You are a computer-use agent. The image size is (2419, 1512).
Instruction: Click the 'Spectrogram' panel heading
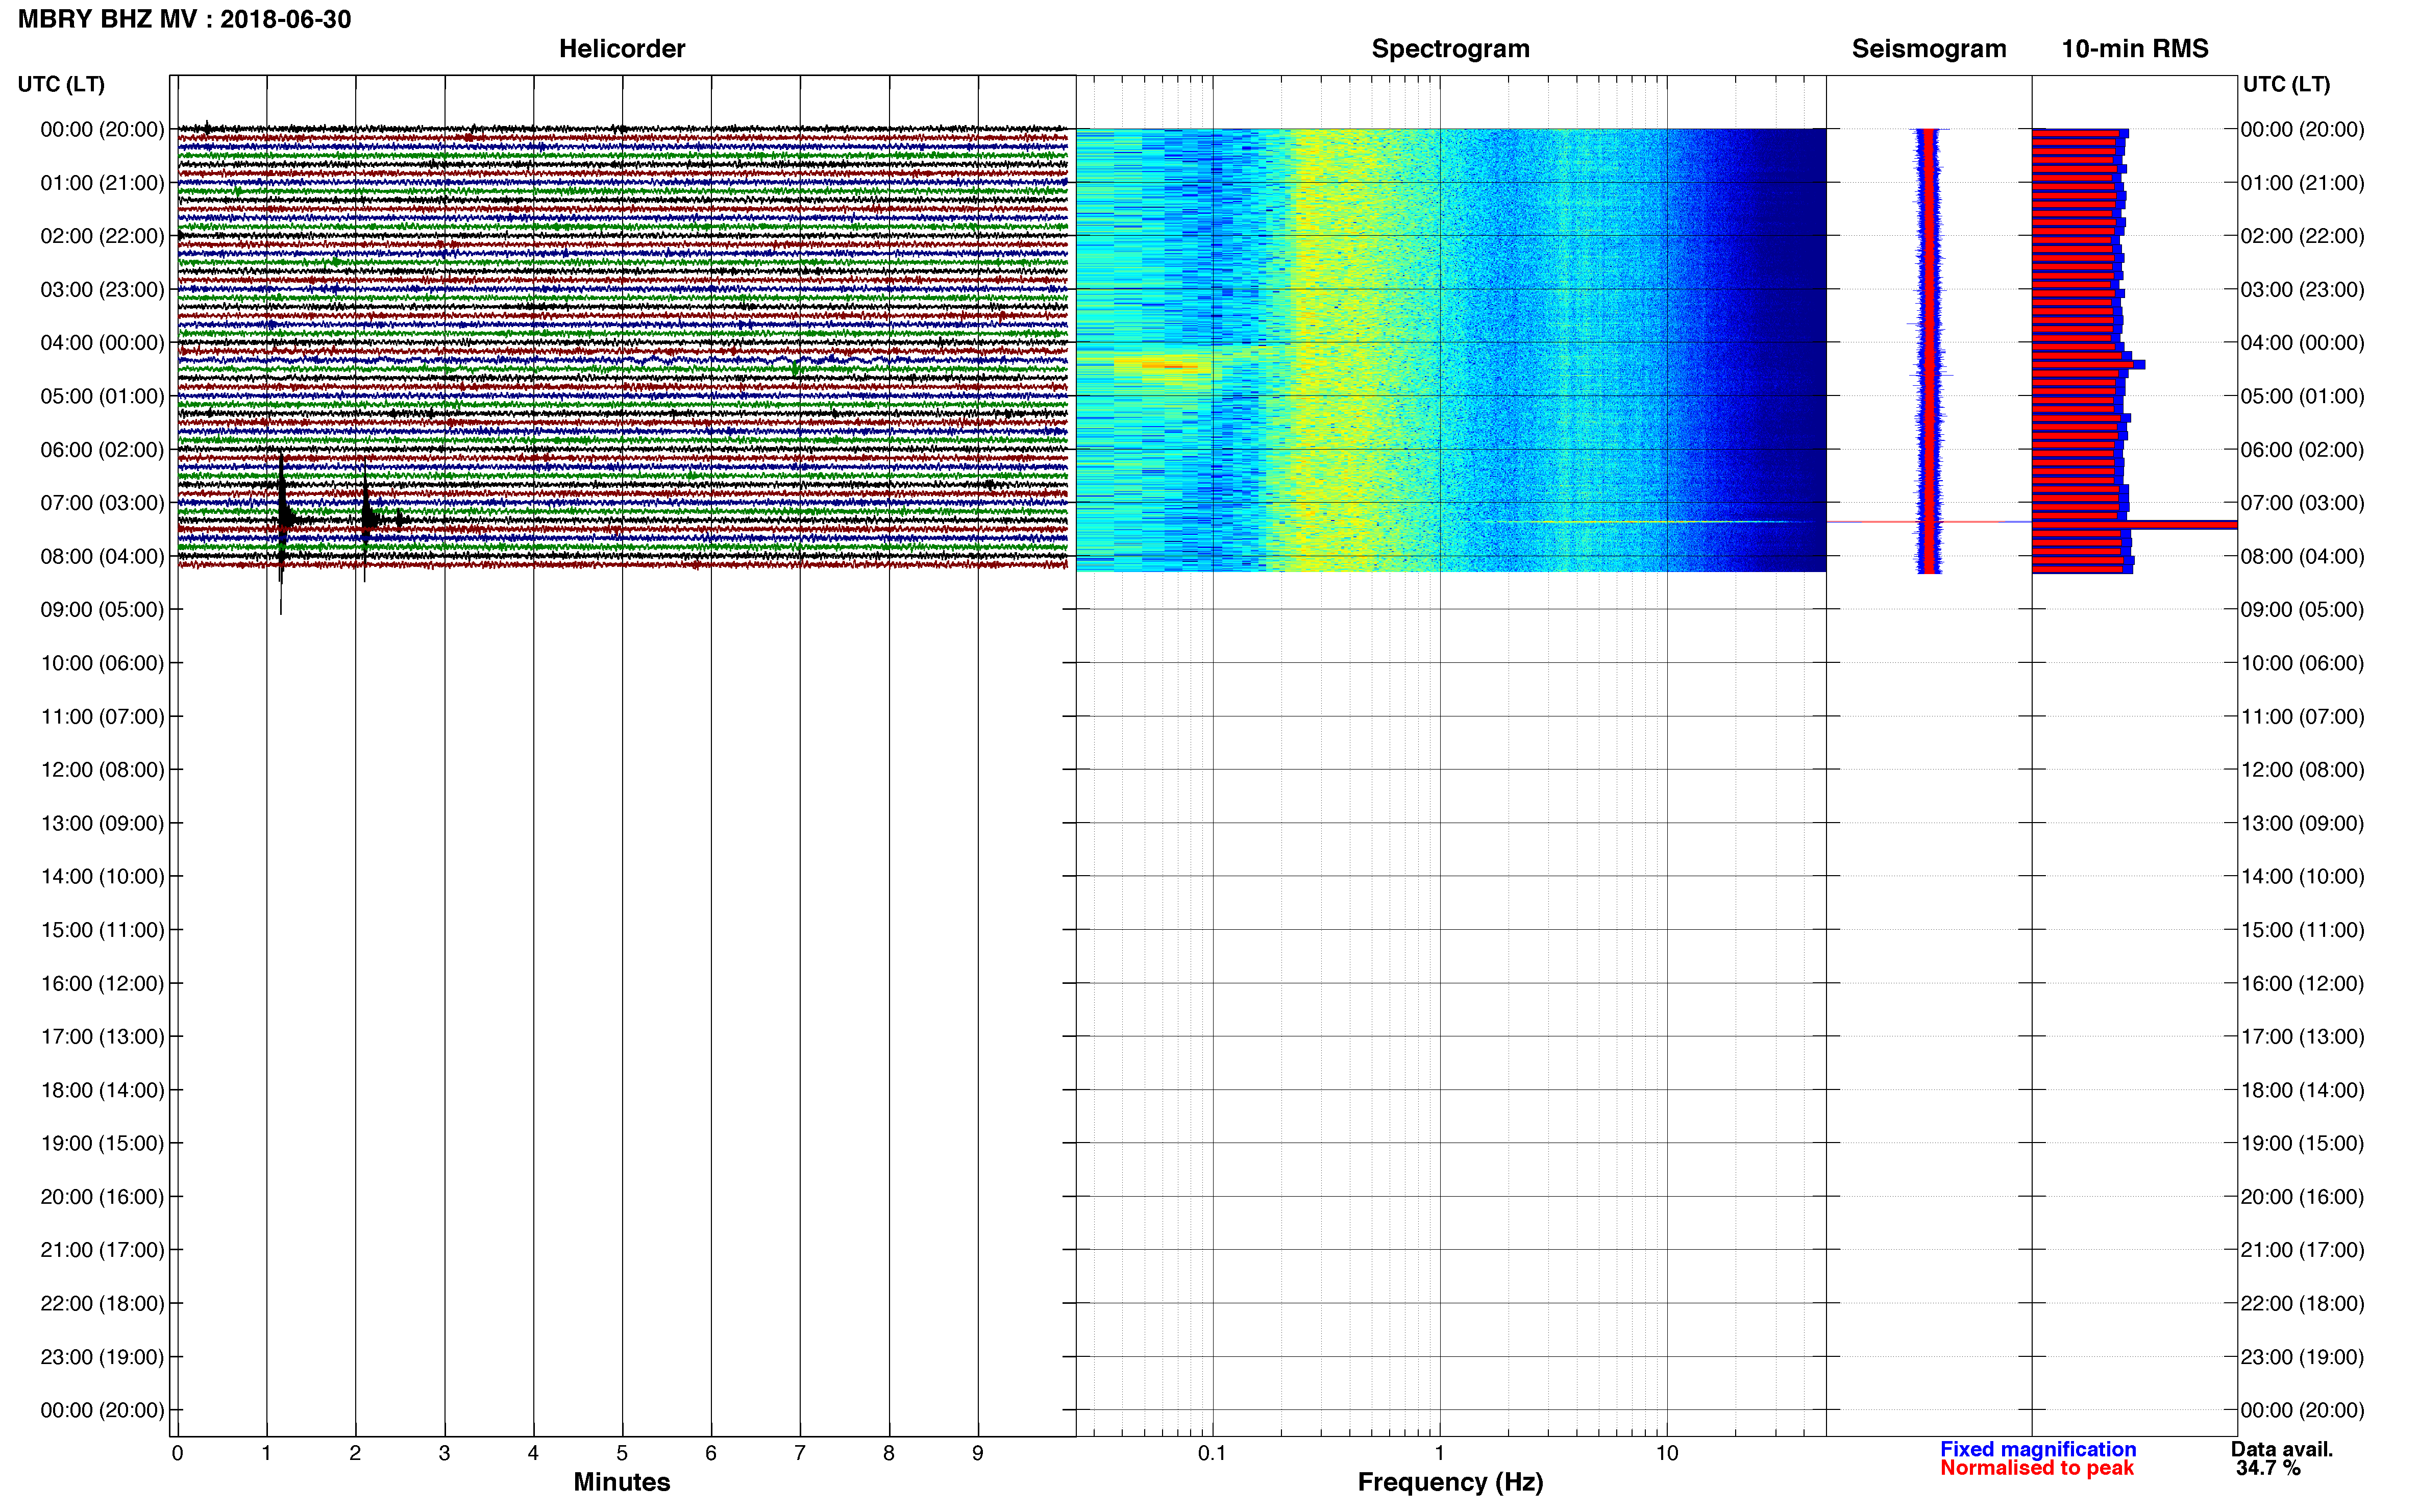pyautogui.click(x=1450, y=49)
